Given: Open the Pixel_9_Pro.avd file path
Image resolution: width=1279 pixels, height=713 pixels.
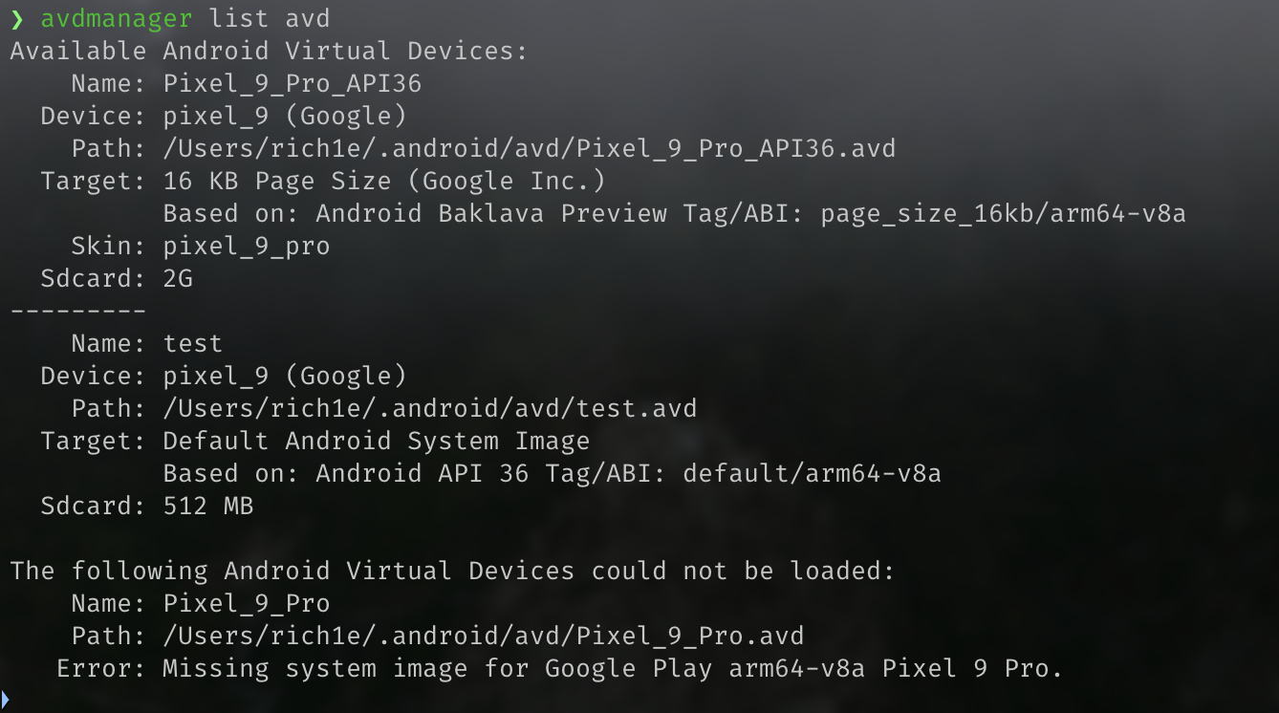Looking at the screenshot, I should 483,637.
